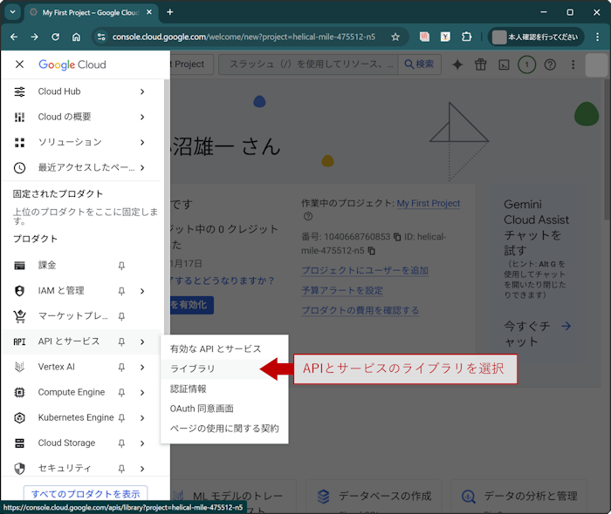Expand the Compute Engine submenu chevron
The height and width of the screenshot is (514, 611).
(x=142, y=392)
